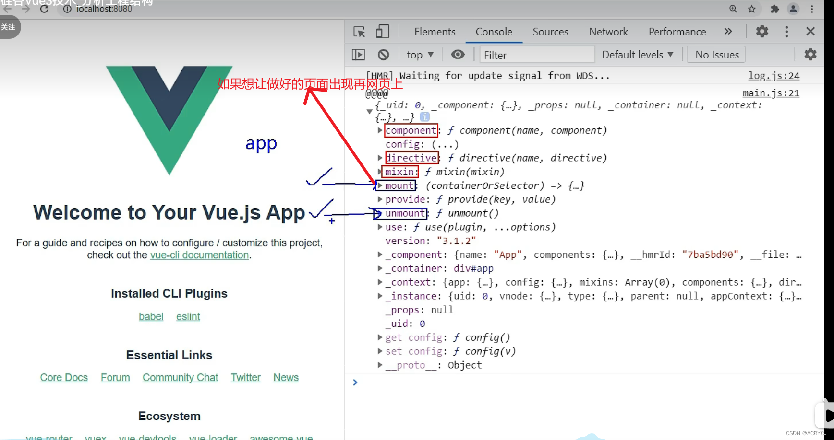Screen dimensions: 834x440
Task: Switch to the Sources tab
Action: 550,32
